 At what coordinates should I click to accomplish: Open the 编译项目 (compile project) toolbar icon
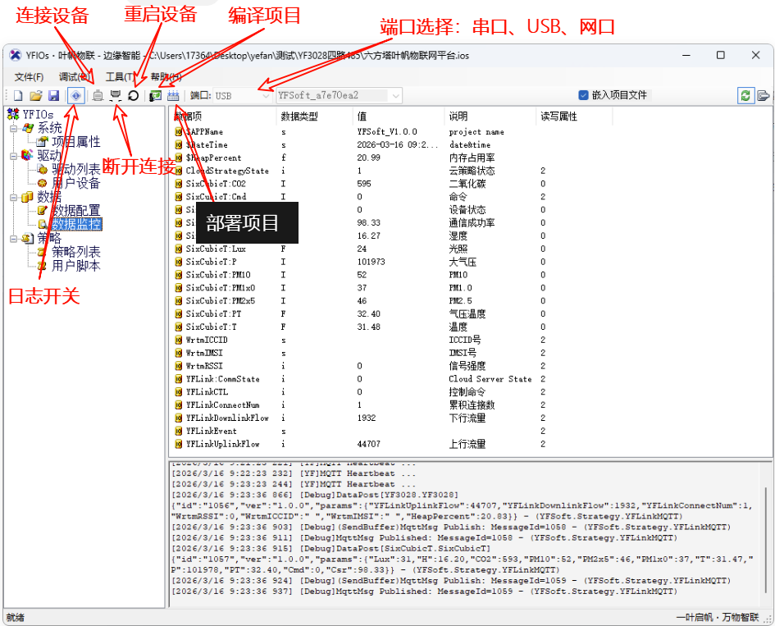156,95
